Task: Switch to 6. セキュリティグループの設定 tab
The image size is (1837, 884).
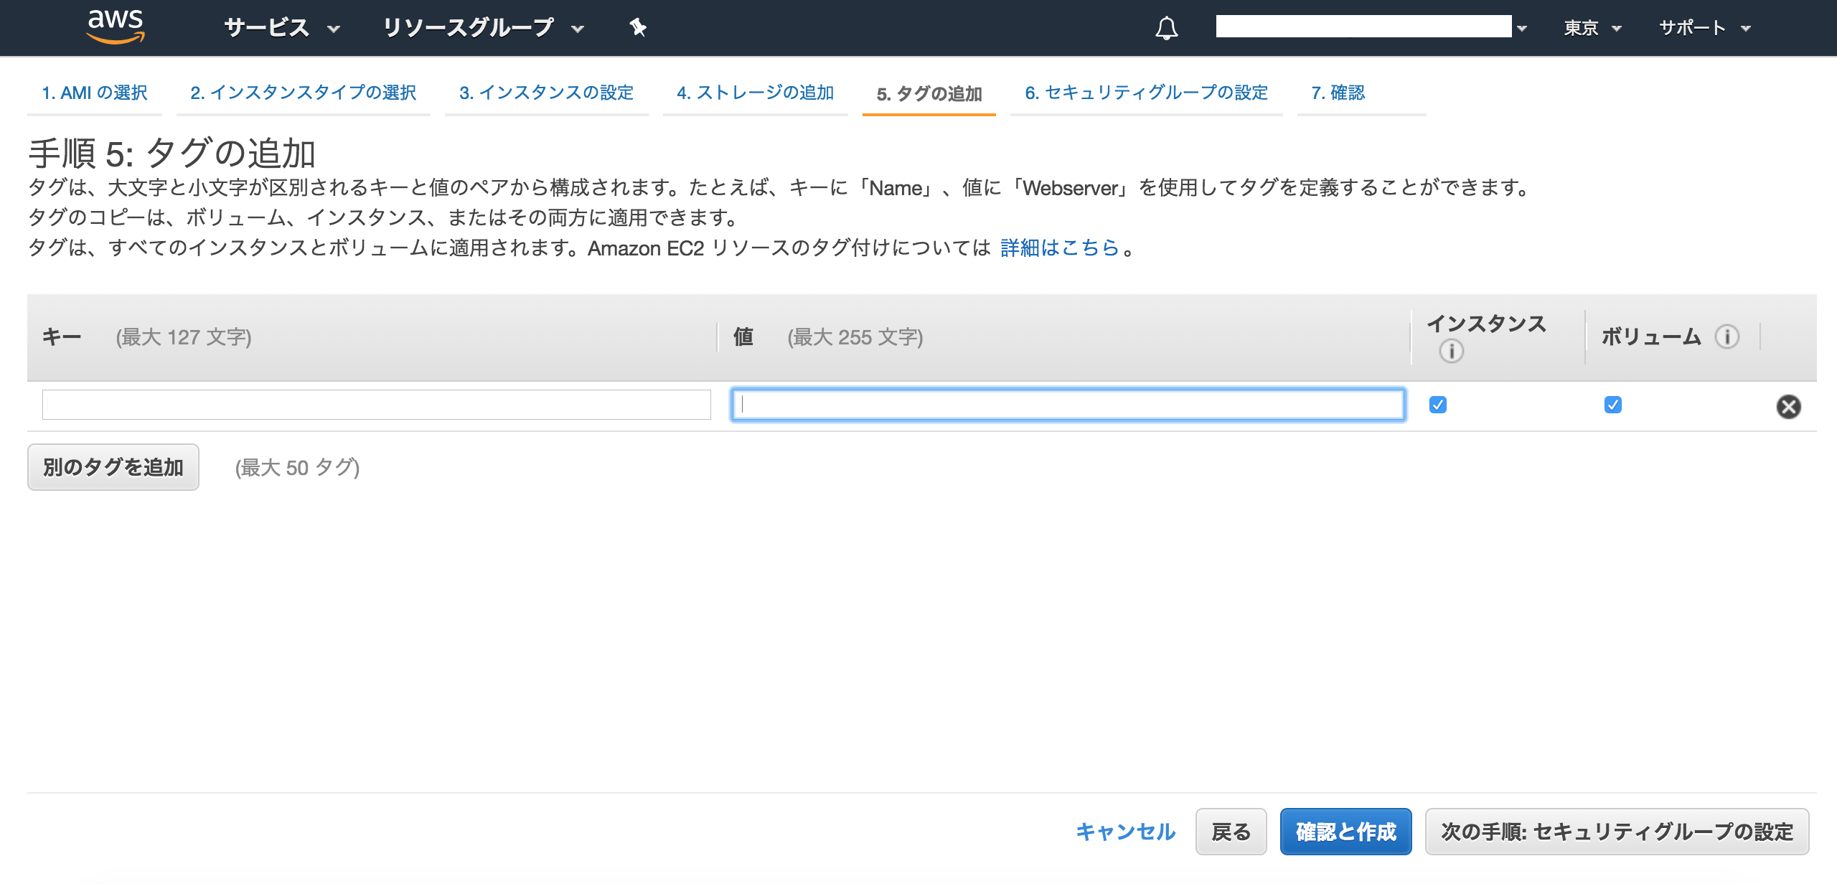Action: 1146,93
